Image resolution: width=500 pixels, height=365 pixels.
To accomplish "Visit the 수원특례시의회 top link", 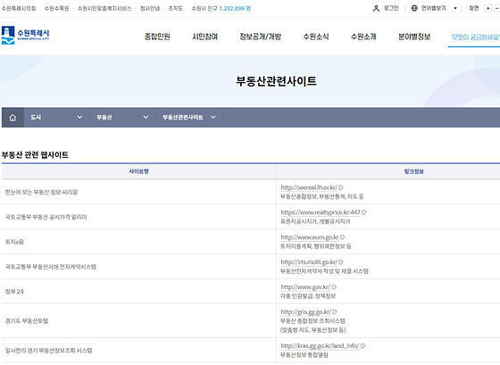I will point(19,8).
